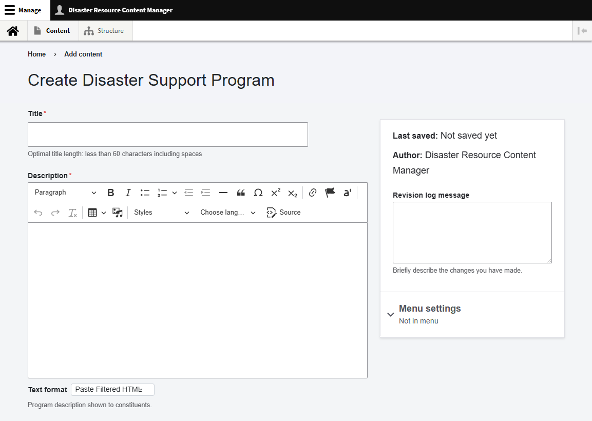Focus the Revision log message textarea

[x=472, y=233]
